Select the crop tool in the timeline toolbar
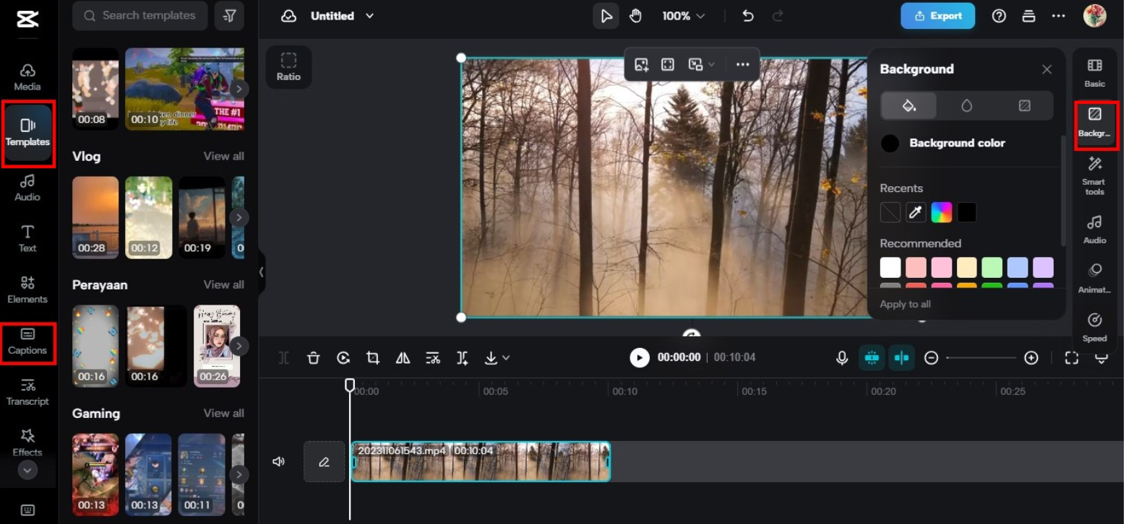Image resolution: width=1126 pixels, height=524 pixels. click(x=373, y=357)
